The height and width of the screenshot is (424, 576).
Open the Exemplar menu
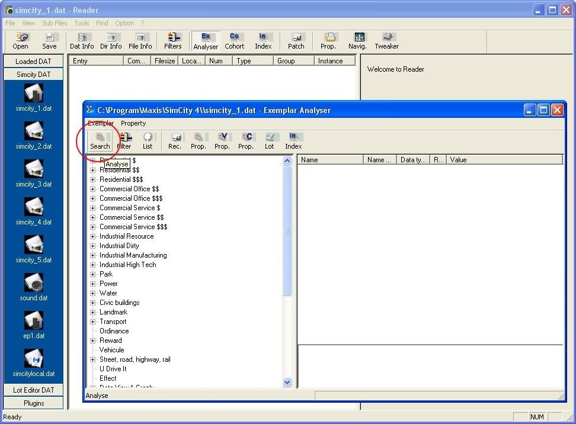[101, 123]
